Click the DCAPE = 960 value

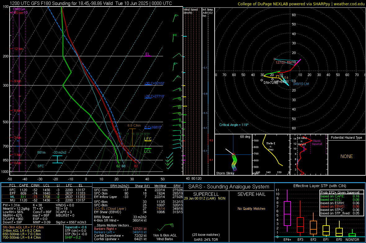13,219
